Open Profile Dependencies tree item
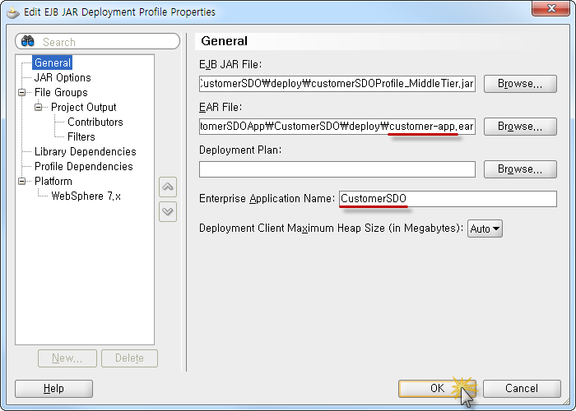 pyautogui.click(x=83, y=167)
